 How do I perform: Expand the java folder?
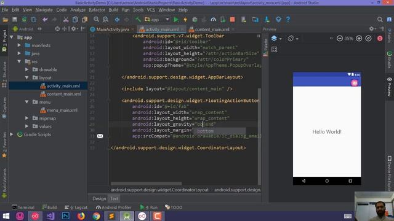point(19,53)
